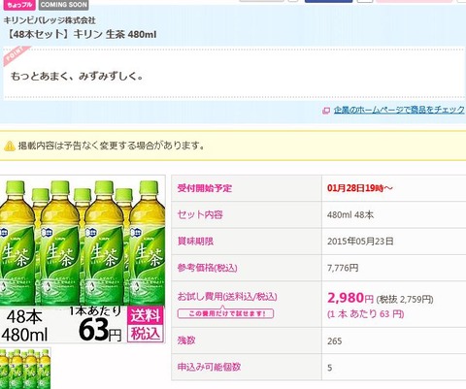Click the text (1 本 あたり 63 円)
This screenshot has width=466, height=389.
[x=366, y=314]
